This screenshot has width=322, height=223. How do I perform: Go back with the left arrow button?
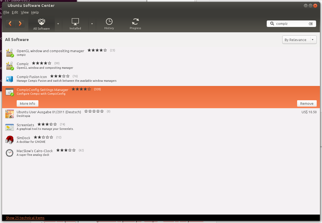click(x=10, y=24)
